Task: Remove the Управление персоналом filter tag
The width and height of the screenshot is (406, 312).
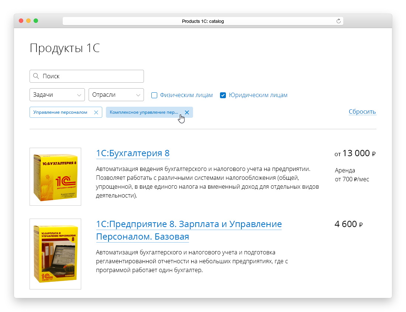Action: [x=96, y=113]
